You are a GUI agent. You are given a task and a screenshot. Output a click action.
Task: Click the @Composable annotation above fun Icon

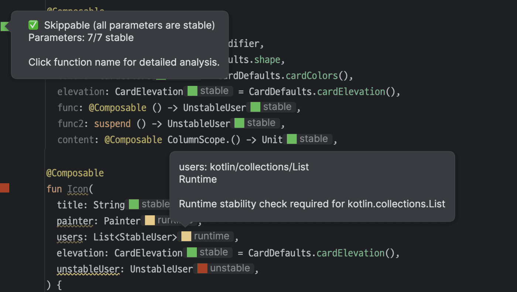tap(75, 173)
